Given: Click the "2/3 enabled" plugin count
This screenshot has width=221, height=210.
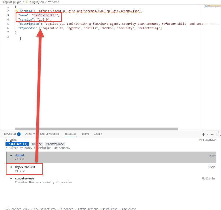Looking at the screenshot, I should pos(208,140).
